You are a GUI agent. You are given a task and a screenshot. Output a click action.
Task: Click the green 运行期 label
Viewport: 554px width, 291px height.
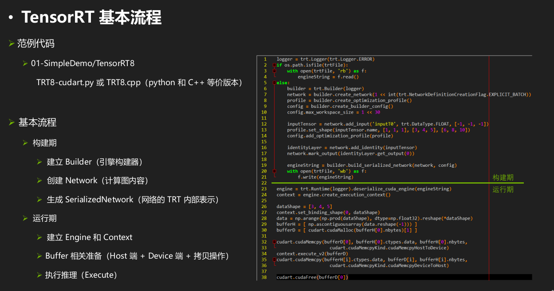pyautogui.click(x=503, y=189)
